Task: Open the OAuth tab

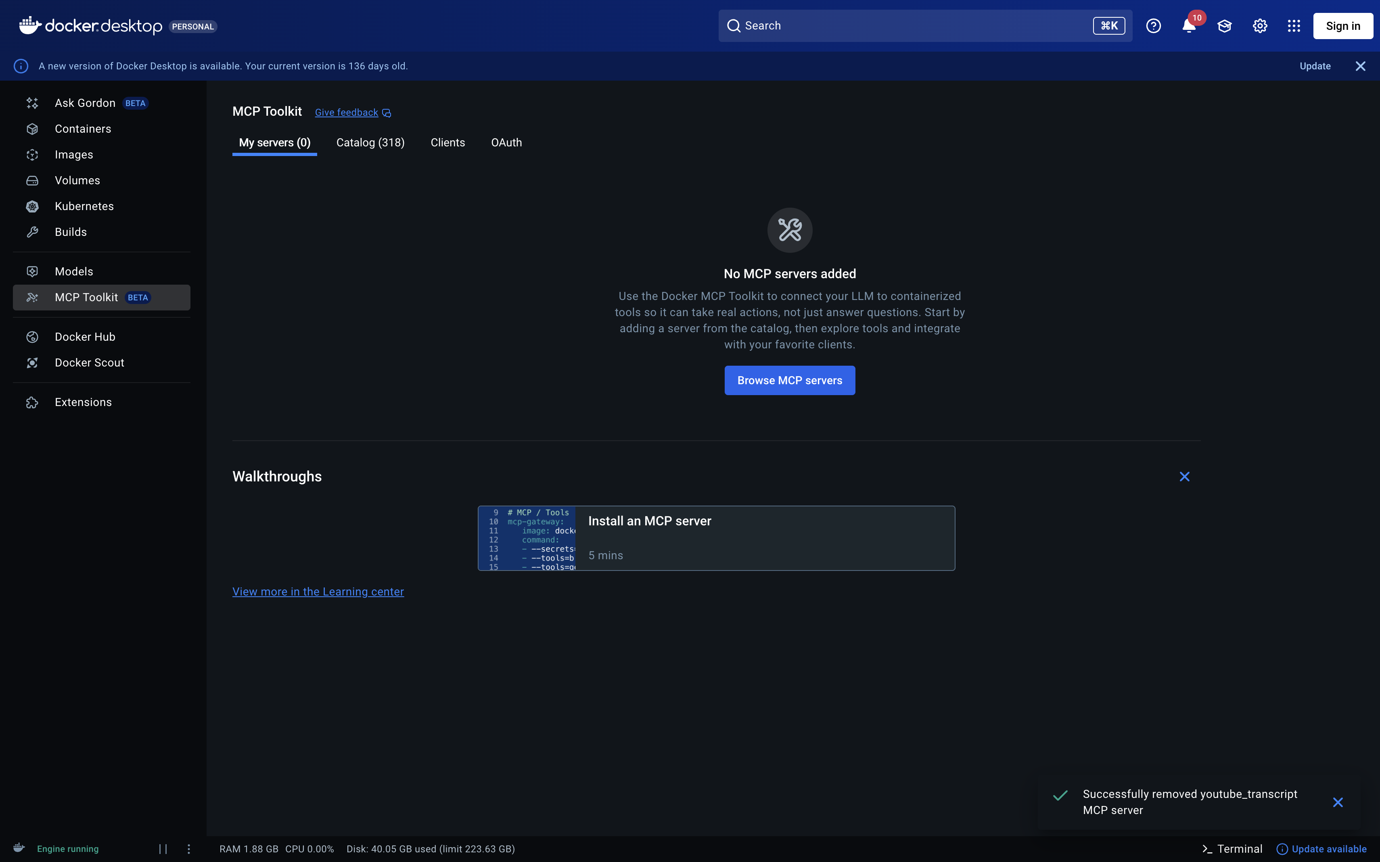Action: point(506,143)
